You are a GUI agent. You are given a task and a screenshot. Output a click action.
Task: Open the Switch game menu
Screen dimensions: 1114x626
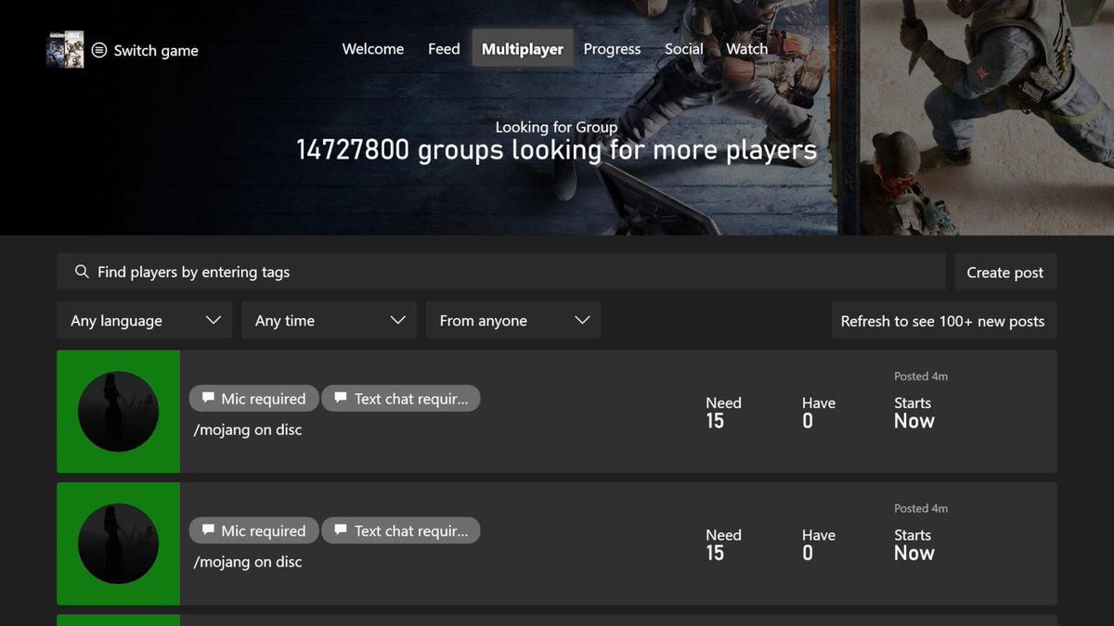[x=144, y=50]
